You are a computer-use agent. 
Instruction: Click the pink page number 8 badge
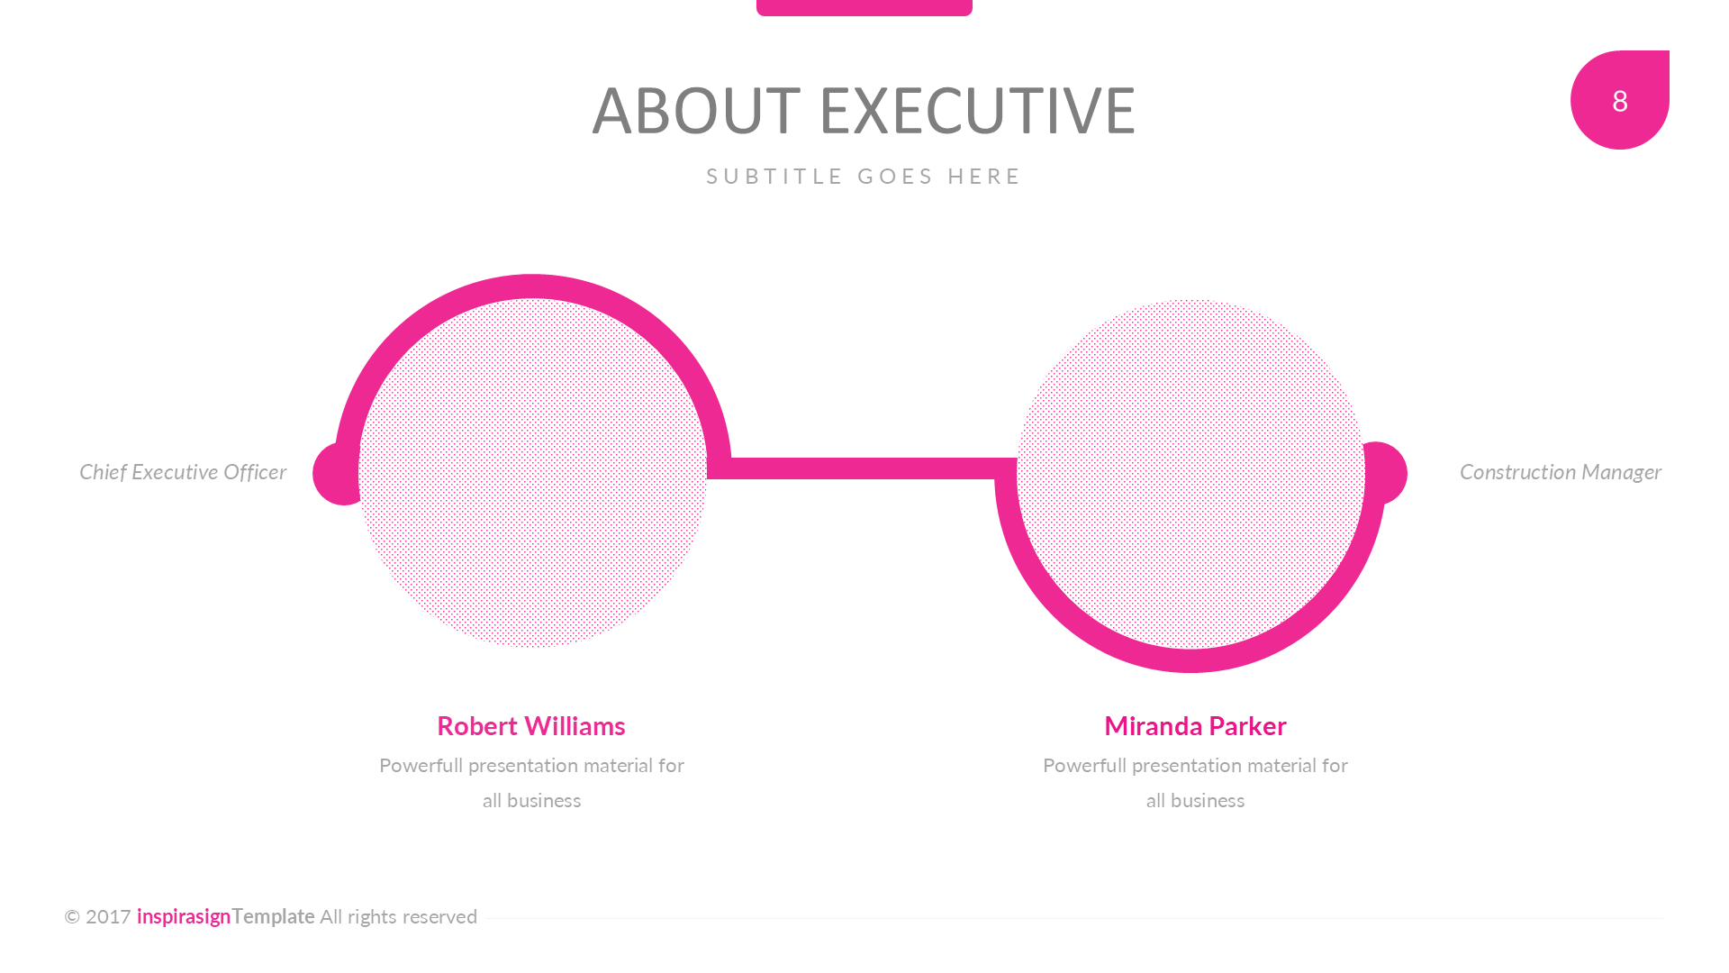1619,100
